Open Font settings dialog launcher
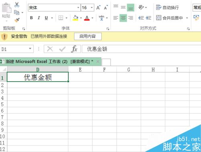Screen dimensions: 201x152 click(x=108, y=29)
